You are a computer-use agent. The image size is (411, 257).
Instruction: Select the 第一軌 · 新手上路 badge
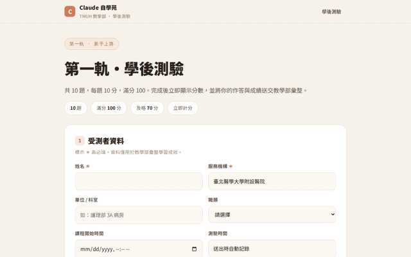(92, 44)
